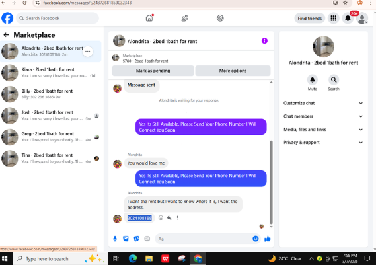Click the Find friends button
Viewport: 376px width, 265px height.
pyautogui.click(x=309, y=19)
